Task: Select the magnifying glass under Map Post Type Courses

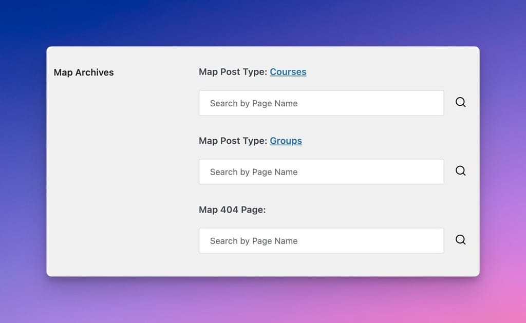Action: (x=460, y=102)
